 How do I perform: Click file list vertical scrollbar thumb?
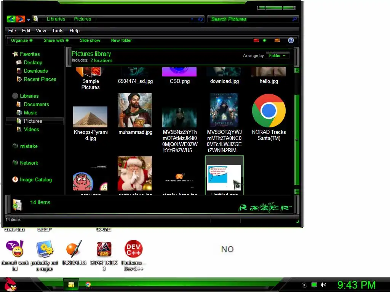click(x=296, y=140)
